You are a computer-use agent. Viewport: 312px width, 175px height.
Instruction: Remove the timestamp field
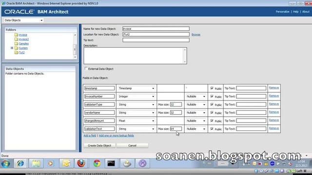tap(274, 87)
